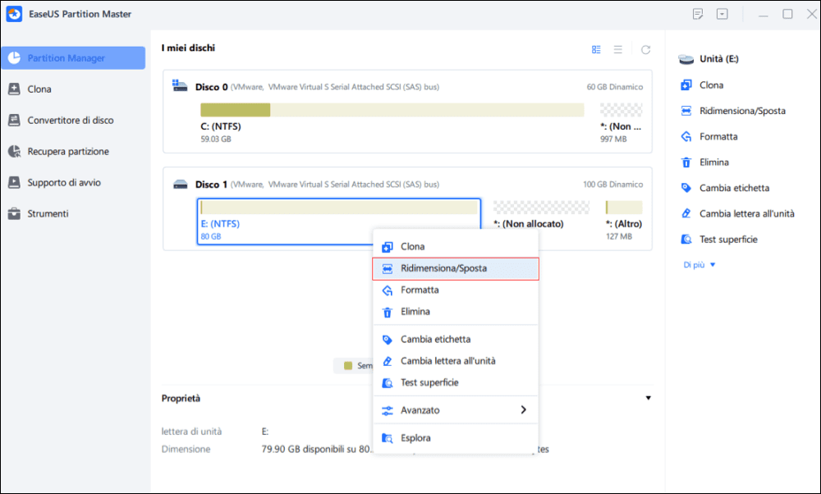This screenshot has height=494, width=821.
Task: Click Cambia lettera all'unità in right panel
Action: pos(737,213)
